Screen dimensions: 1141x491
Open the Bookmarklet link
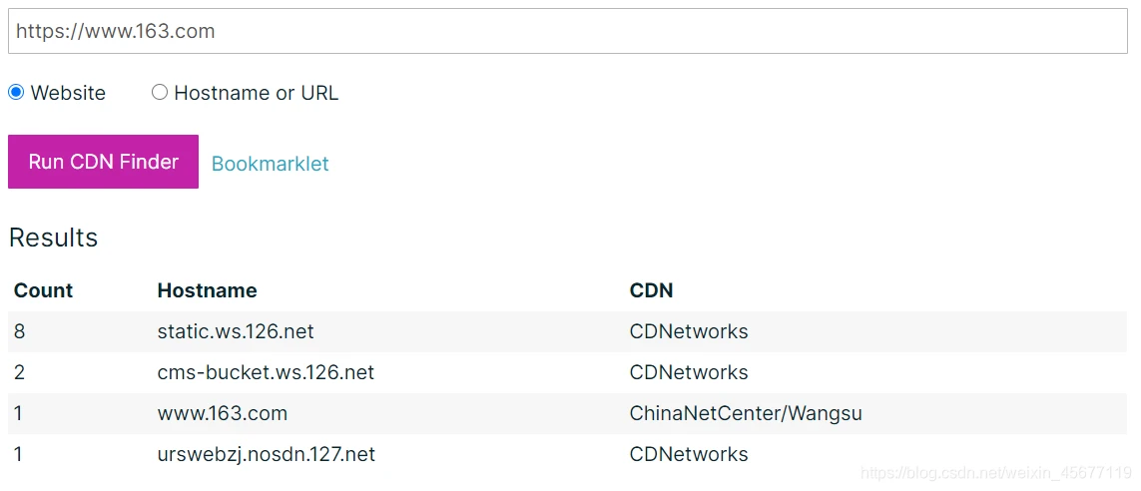270,164
